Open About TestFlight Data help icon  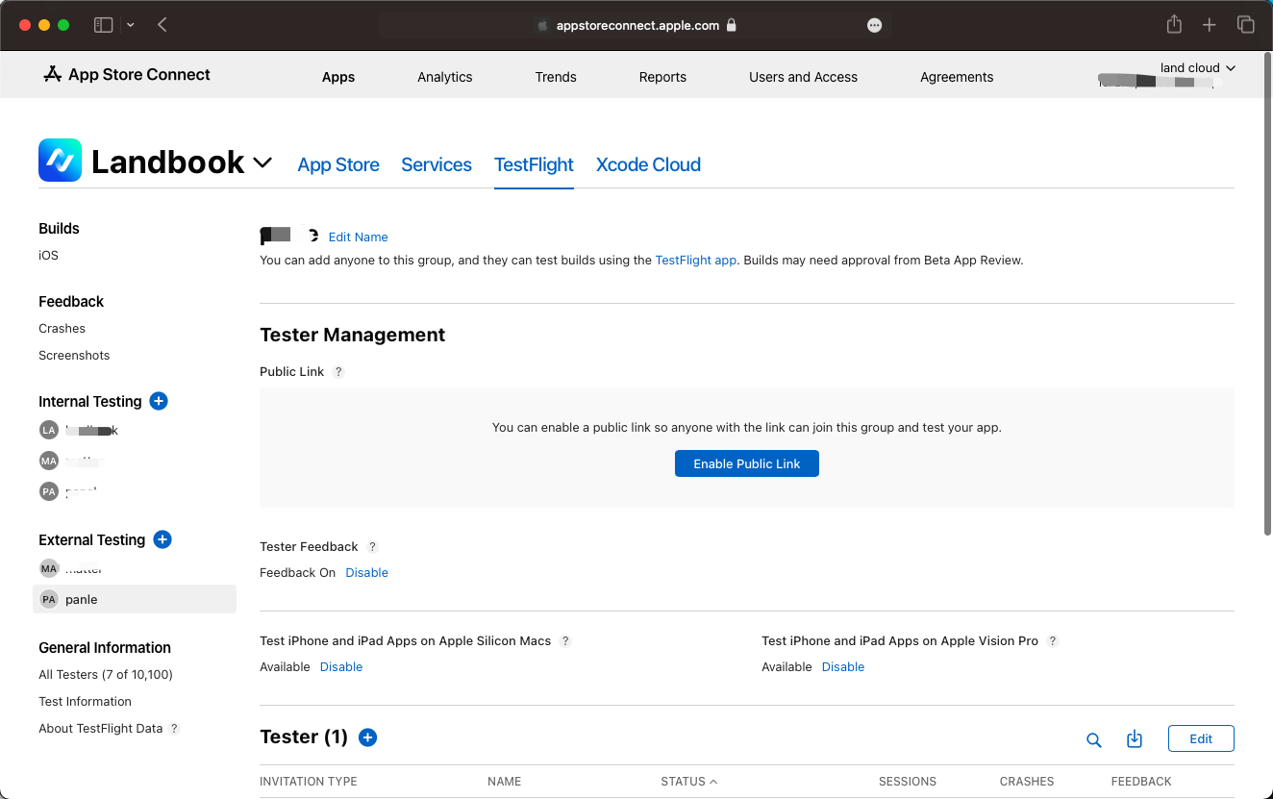[x=174, y=729]
